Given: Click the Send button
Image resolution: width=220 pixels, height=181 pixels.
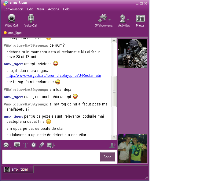Looking at the screenshot, I should point(108,157).
